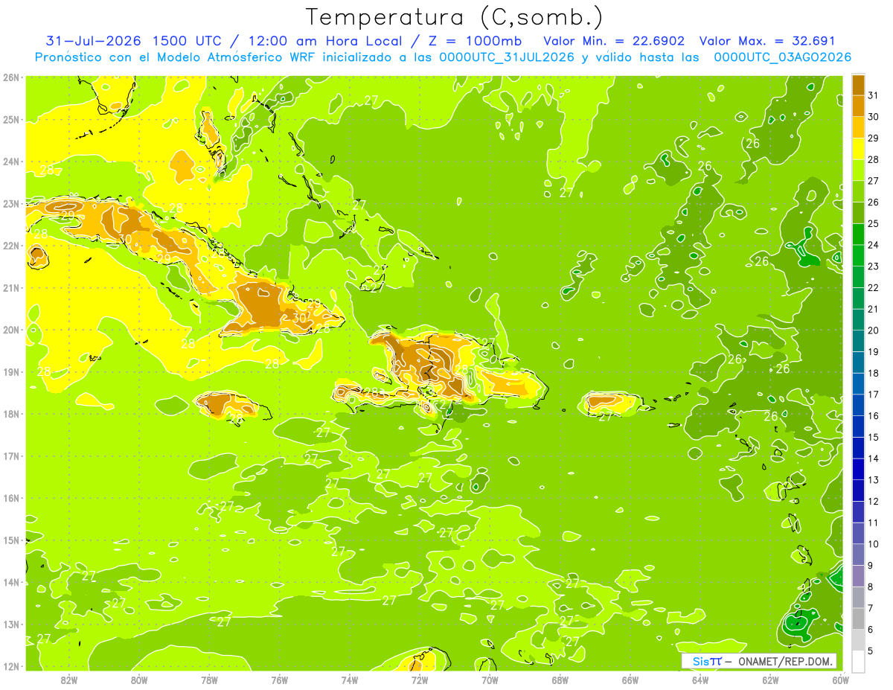Click the "17N" latitude label
This screenshot has width=893, height=690.
pos(11,456)
